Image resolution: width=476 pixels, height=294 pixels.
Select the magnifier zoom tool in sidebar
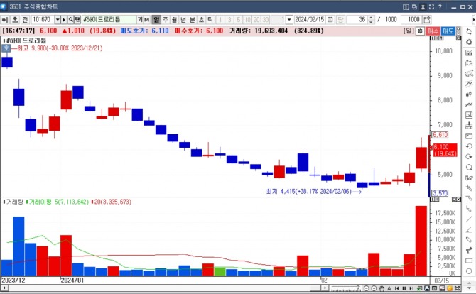point(469,168)
